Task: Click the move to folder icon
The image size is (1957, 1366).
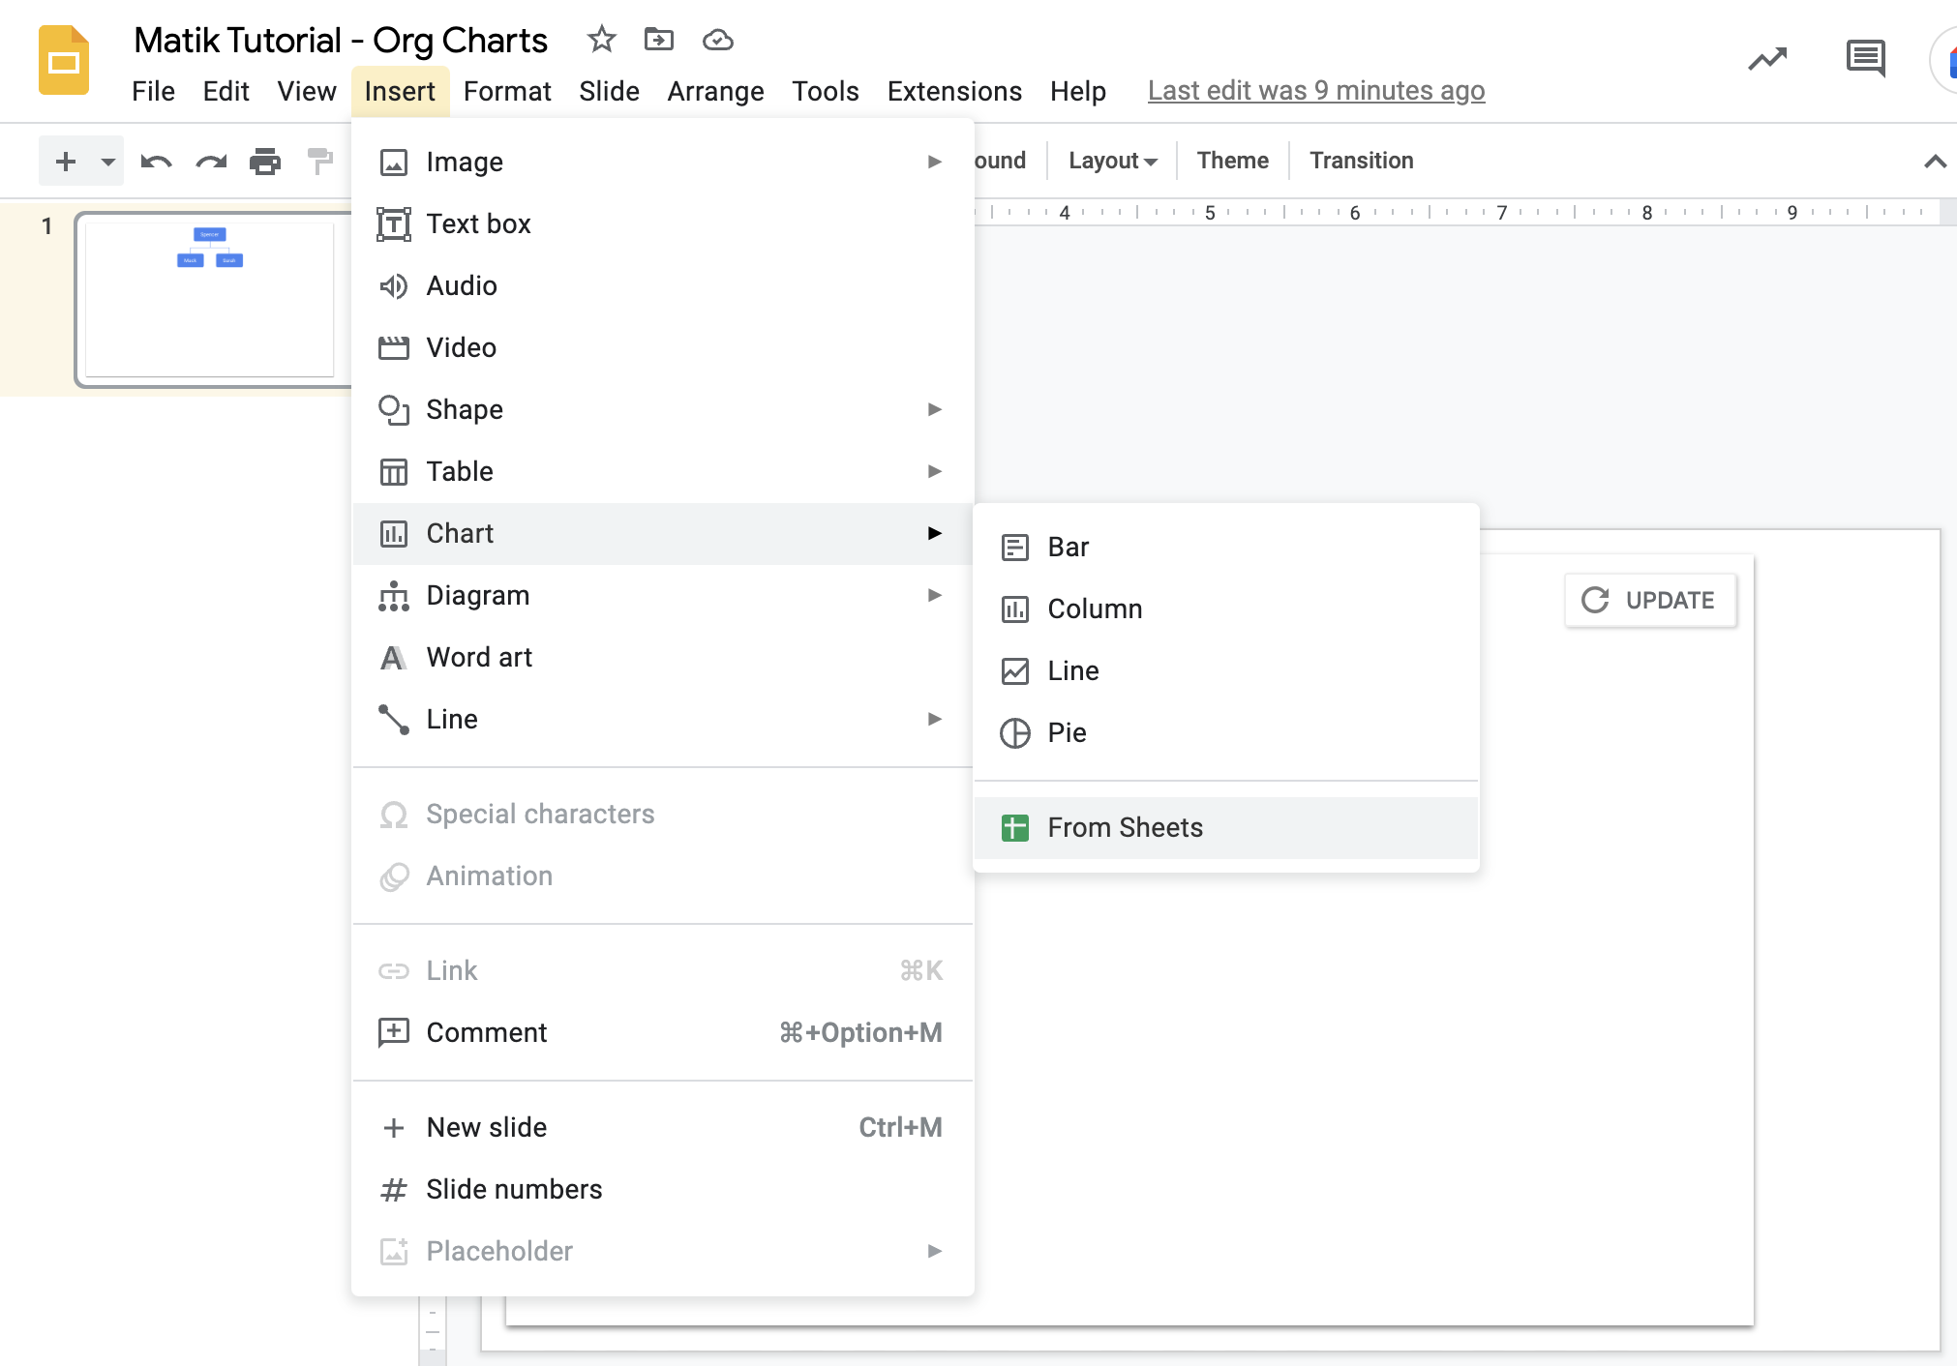Action: [x=659, y=40]
